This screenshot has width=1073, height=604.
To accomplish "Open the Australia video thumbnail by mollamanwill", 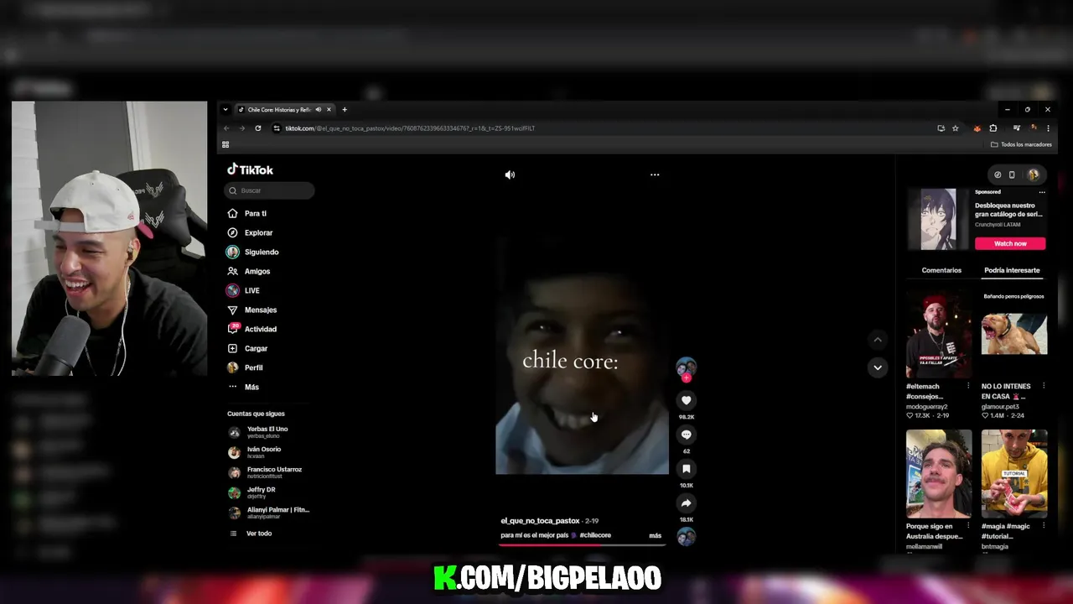I will point(938,473).
